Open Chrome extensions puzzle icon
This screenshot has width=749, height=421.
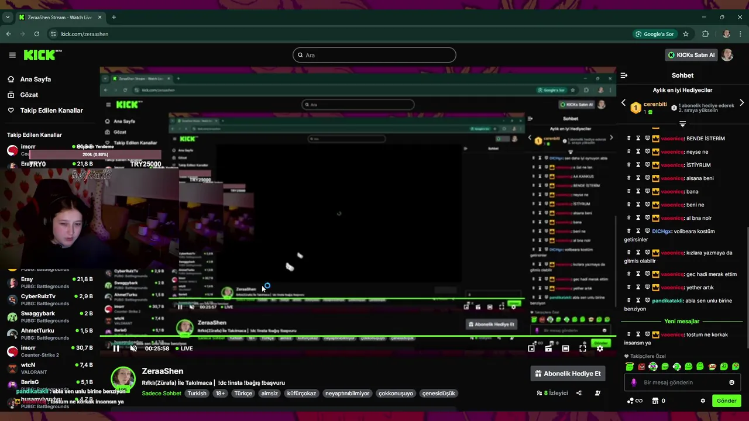click(x=705, y=34)
